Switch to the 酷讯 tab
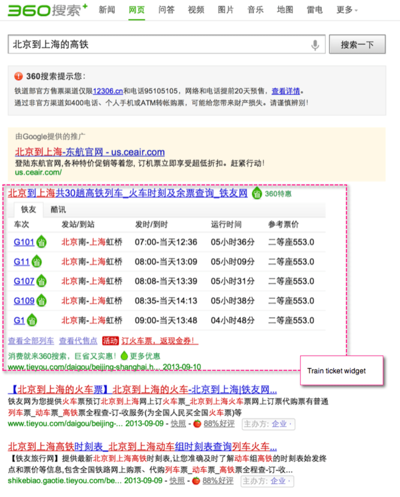This screenshot has height=497, width=400. pyautogui.click(x=58, y=210)
